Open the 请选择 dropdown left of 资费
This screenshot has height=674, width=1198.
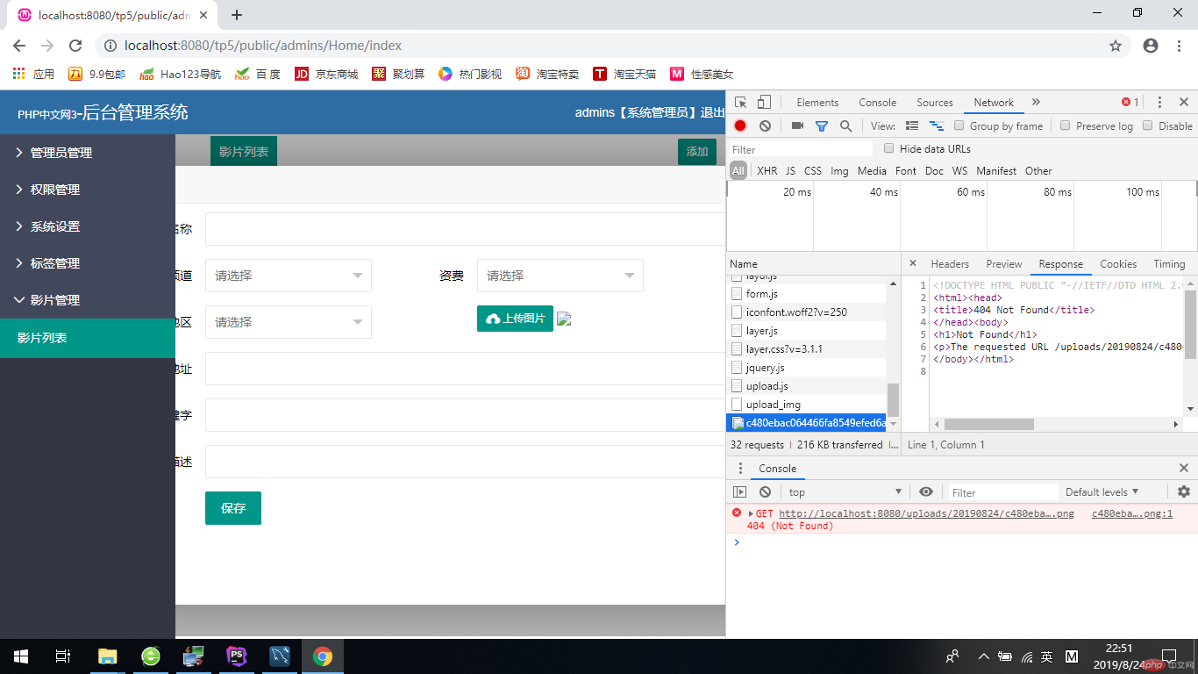click(289, 276)
